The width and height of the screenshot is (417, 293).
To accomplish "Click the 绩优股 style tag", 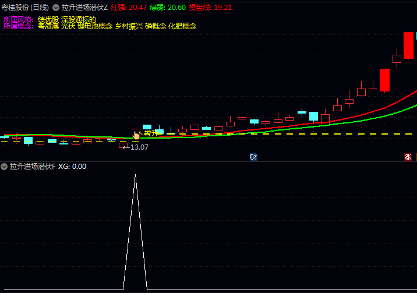I will point(48,19).
